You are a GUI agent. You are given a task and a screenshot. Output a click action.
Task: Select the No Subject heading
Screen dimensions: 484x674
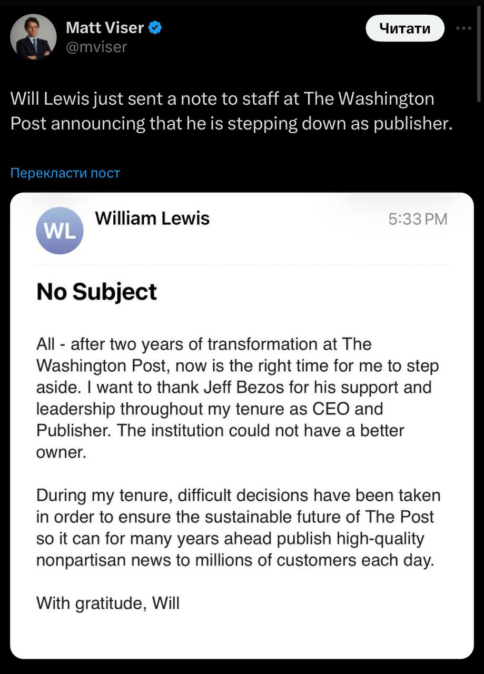[96, 292]
